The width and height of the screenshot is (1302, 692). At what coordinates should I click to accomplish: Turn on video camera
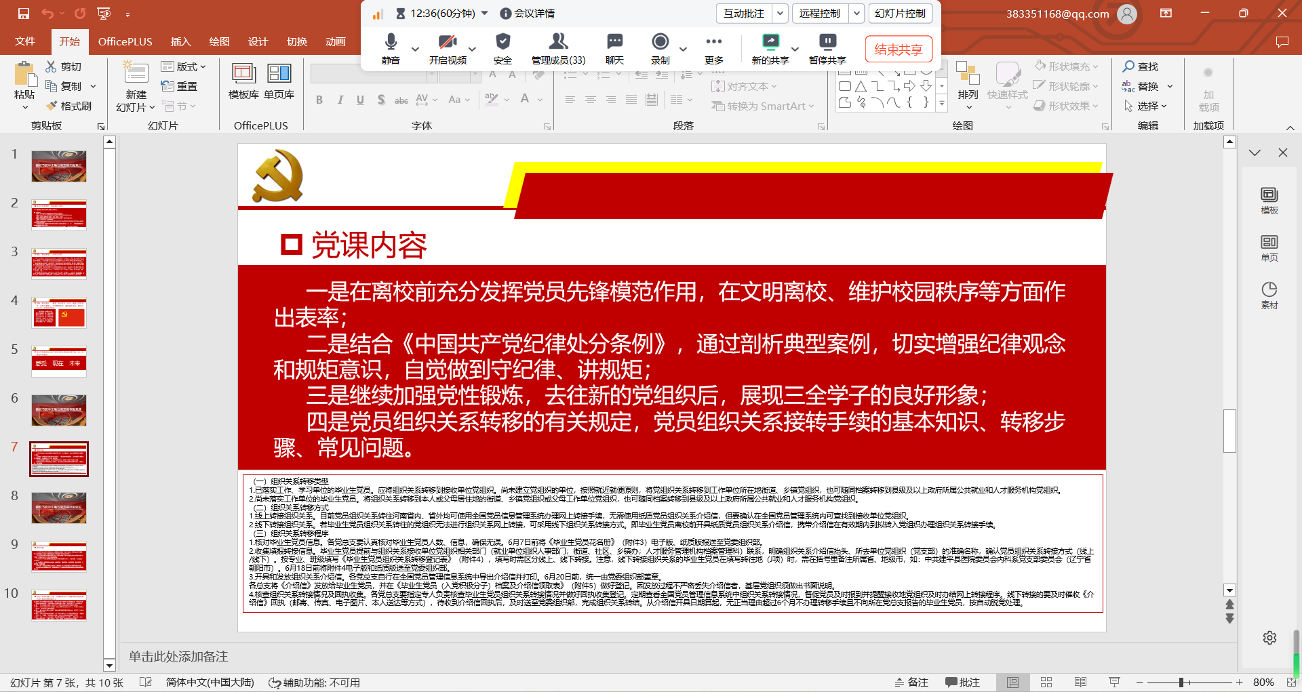click(447, 48)
